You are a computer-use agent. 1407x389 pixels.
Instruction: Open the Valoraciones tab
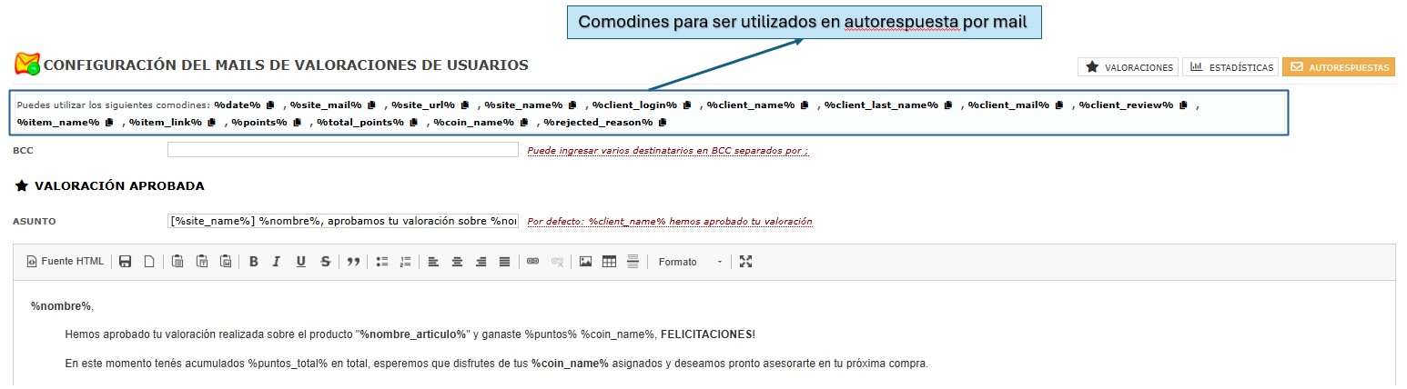(x=1128, y=67)
